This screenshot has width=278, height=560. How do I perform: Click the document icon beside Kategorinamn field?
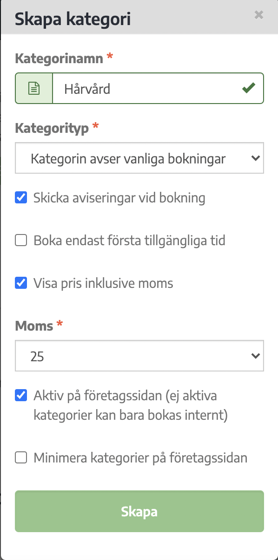click(34, 88)
